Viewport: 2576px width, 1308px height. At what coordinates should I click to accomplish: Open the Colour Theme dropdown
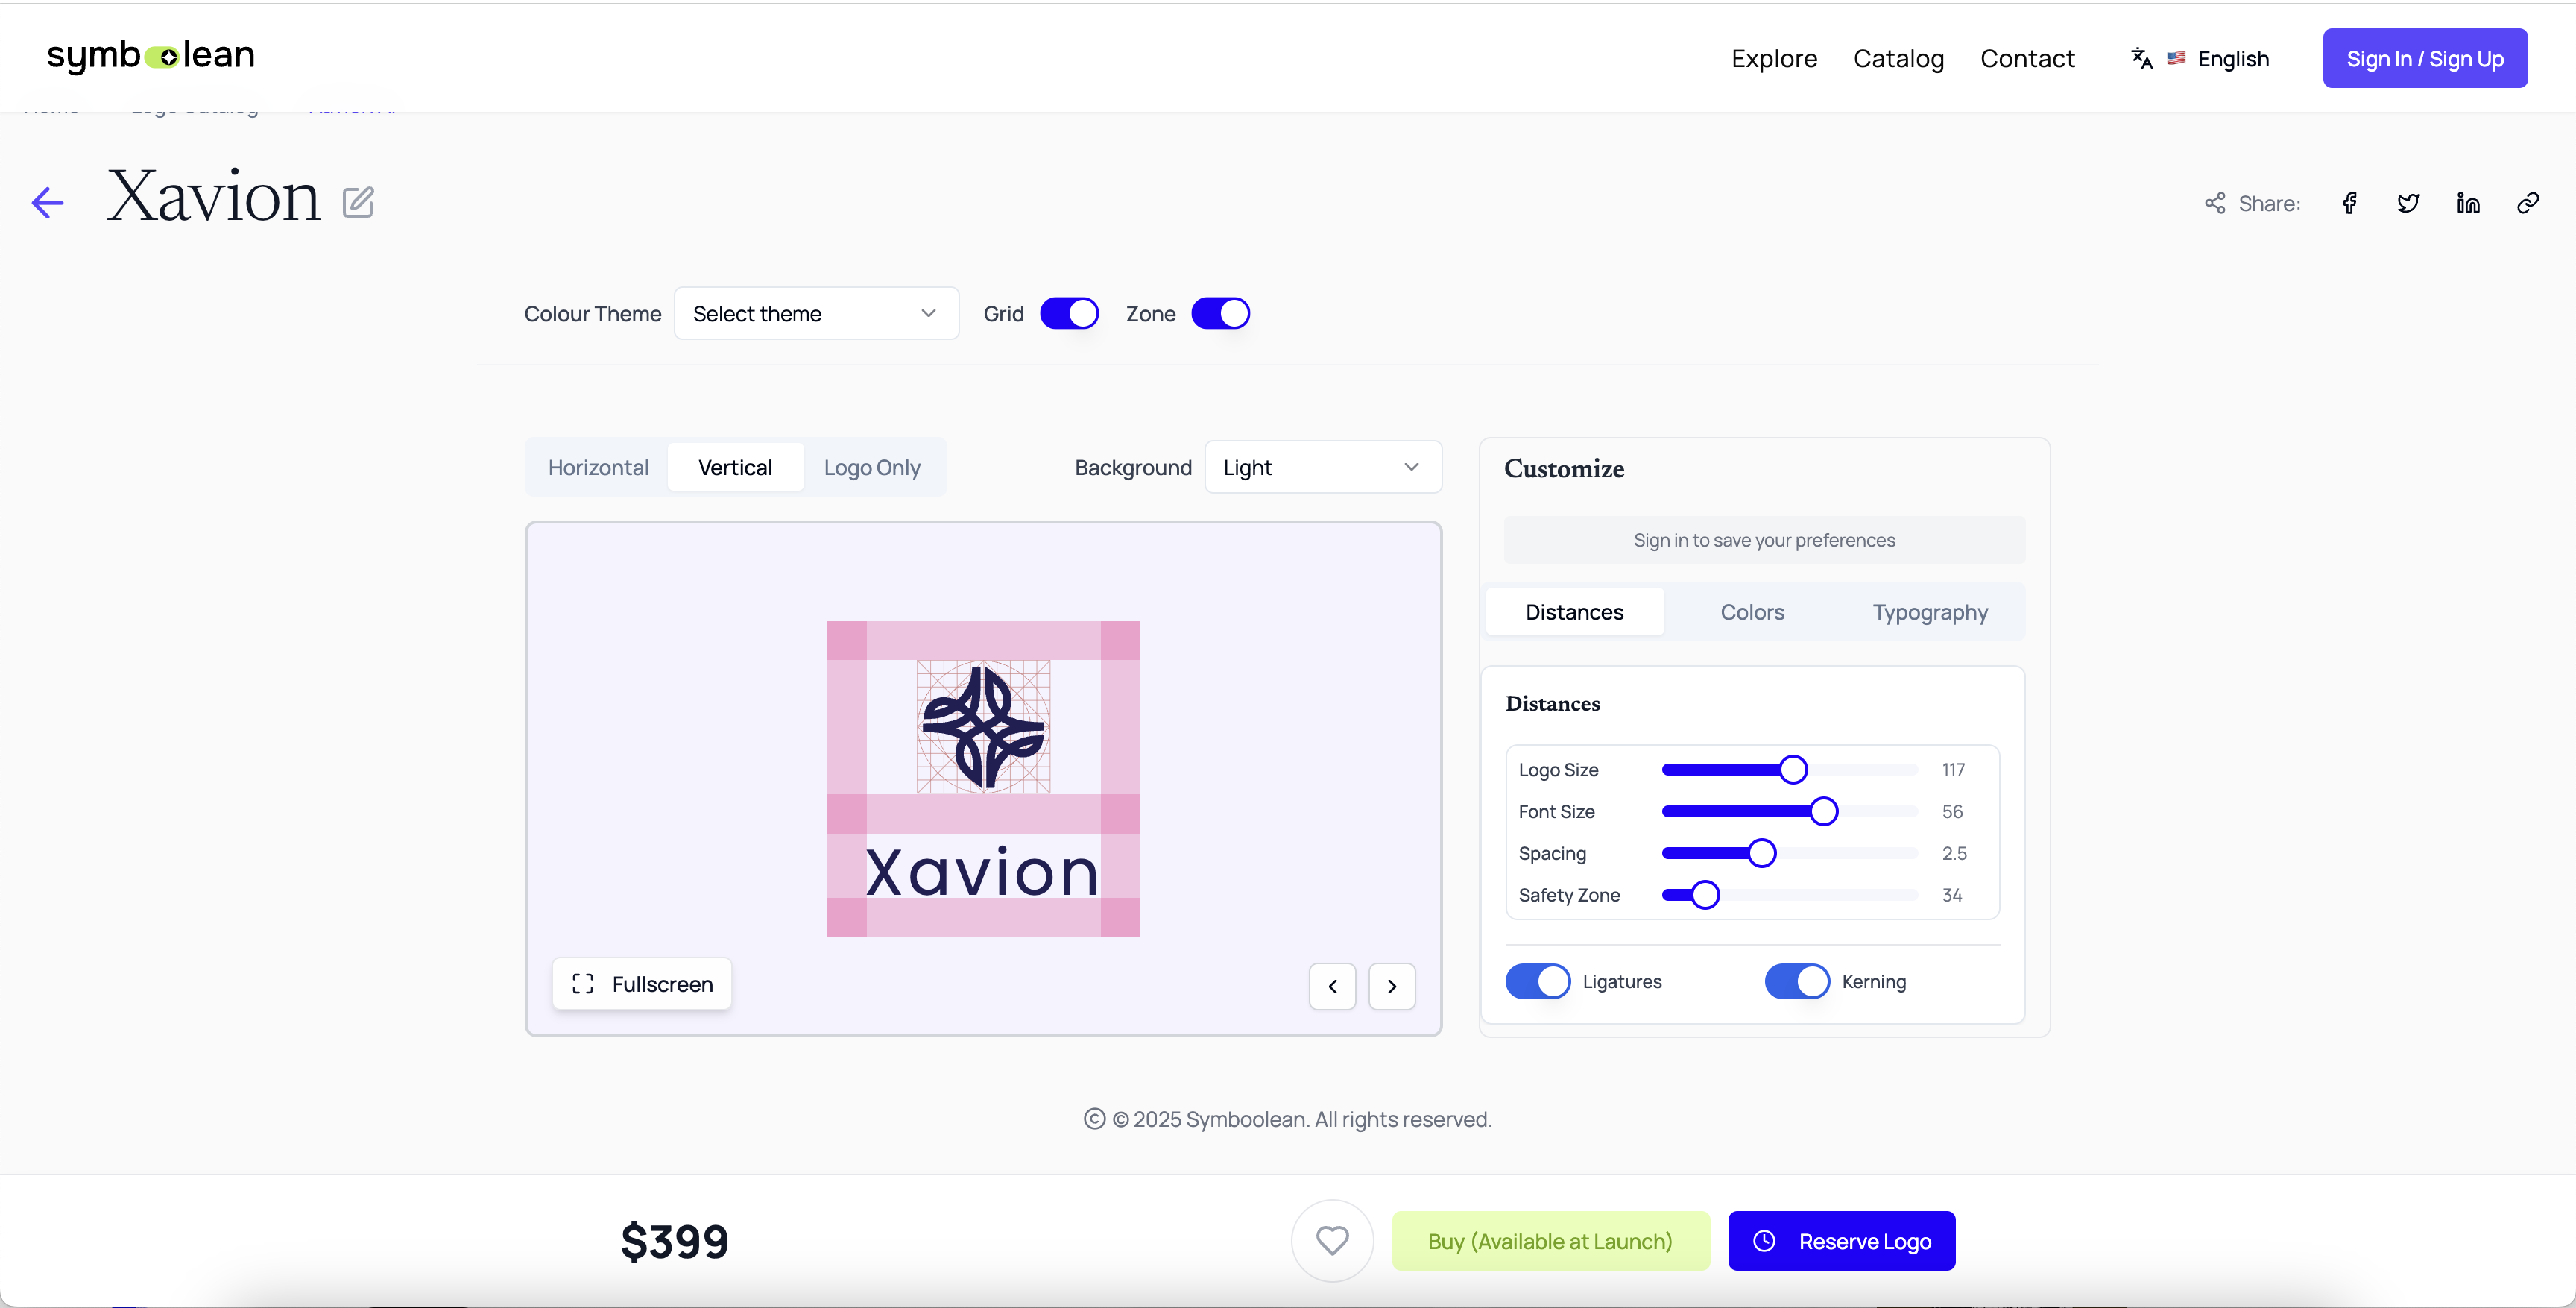(x=816, y=313)
